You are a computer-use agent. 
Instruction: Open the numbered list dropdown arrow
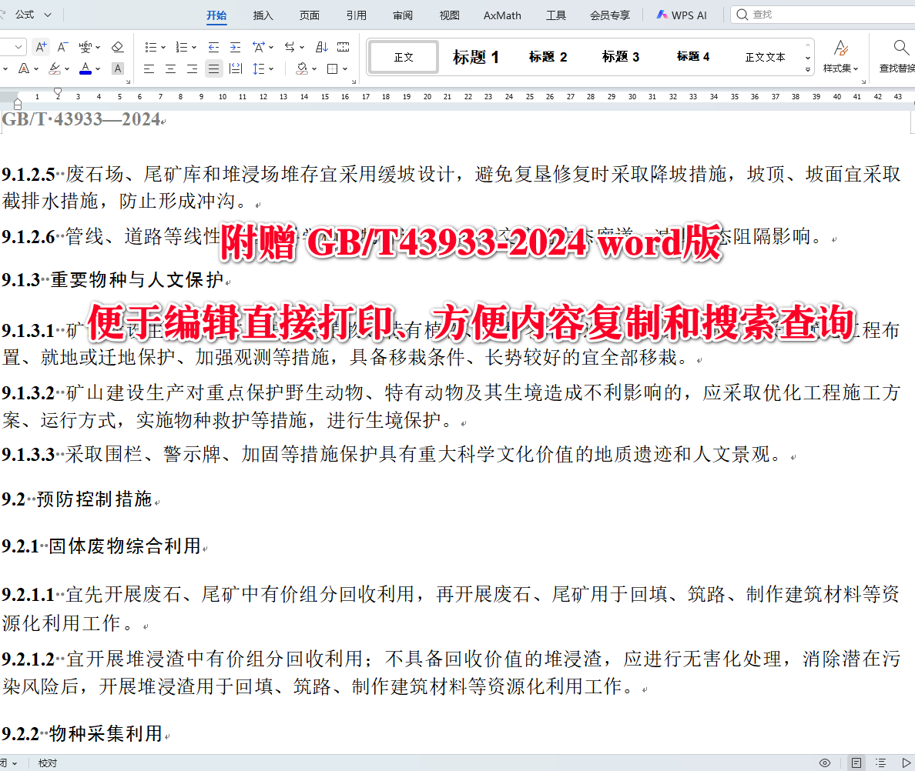194,46
